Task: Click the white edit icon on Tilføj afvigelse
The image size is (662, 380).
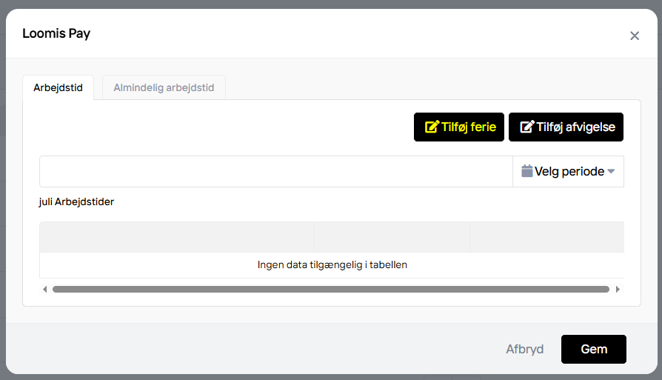Action: click(526, 127)
